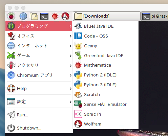Launch Wolfram from its submenu label
This screenshot has height=136, width=168.
(93, 124)
